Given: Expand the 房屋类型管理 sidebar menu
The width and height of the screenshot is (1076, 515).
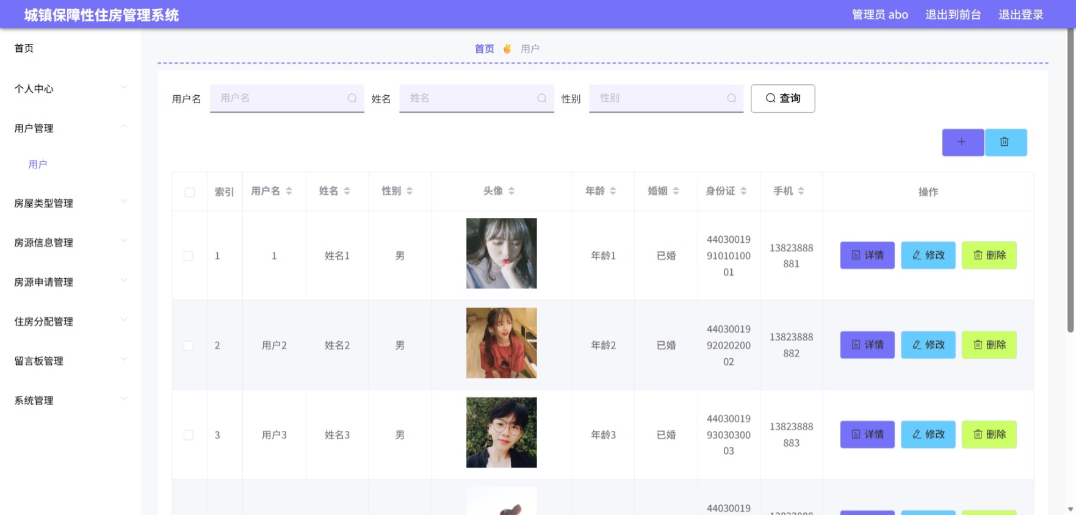Looking at the screenshot, I should (70, 203).
